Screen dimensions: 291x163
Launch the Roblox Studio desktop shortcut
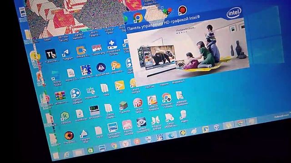click(x=55, y=76)
